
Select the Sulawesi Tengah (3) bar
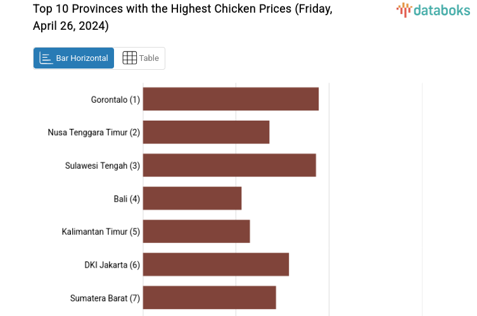point(229,166)
